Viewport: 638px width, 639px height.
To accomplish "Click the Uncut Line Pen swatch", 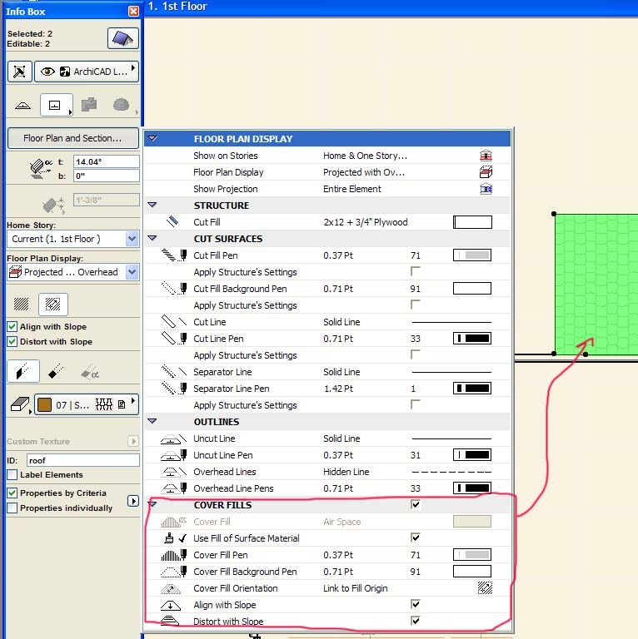I will tap(472, 455).
